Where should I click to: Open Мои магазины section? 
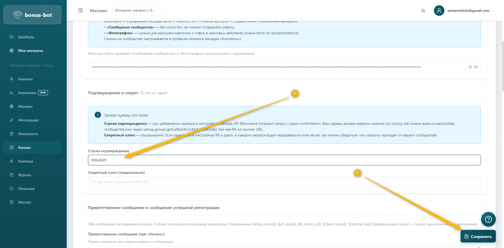31,51
